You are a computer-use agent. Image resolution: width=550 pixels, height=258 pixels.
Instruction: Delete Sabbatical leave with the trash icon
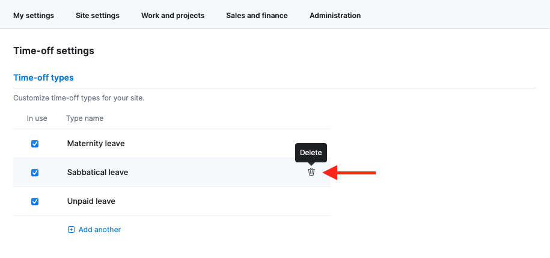pos(311,172)
